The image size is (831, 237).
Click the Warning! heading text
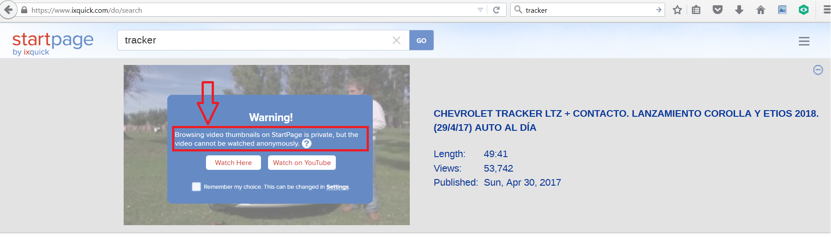(x=271, y=118)
